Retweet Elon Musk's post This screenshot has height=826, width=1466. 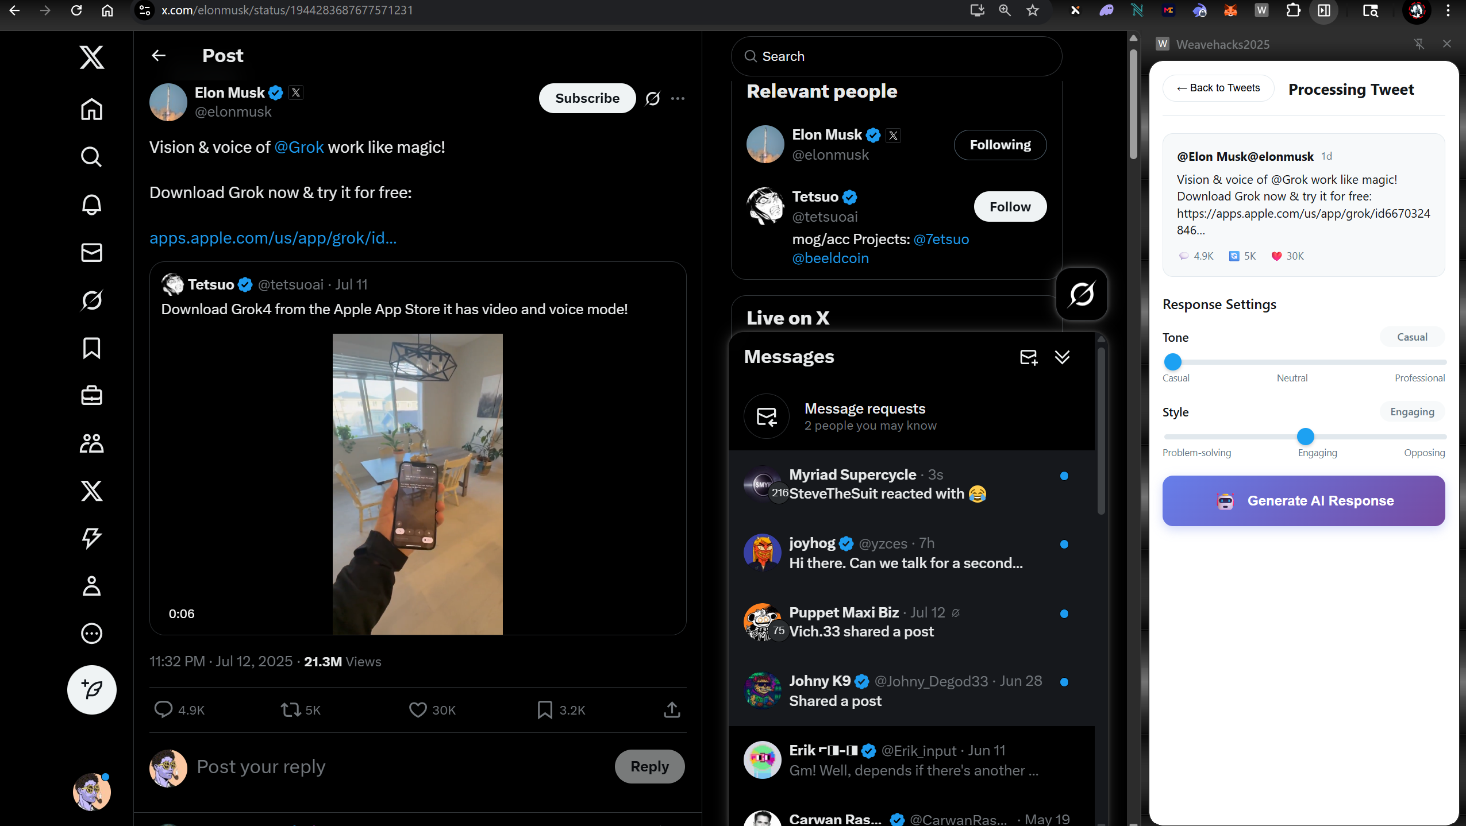click(x=291, y=710)
